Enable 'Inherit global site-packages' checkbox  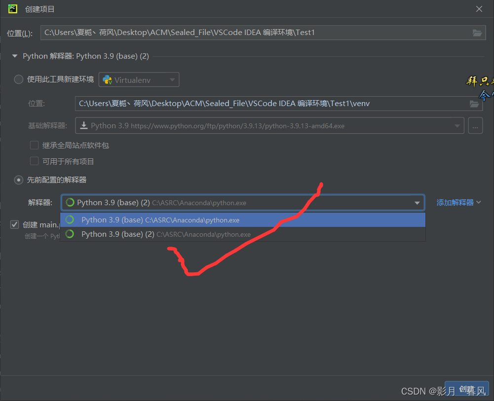(34, 145)
